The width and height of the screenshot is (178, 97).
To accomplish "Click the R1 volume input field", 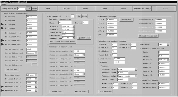I will (32, 17).
